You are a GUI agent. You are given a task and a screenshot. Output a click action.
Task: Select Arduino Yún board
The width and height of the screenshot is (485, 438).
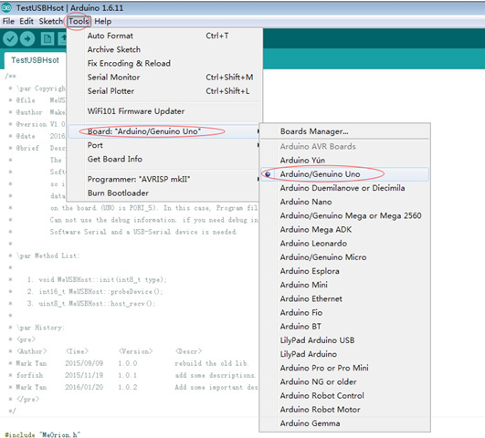pos(344,160)
